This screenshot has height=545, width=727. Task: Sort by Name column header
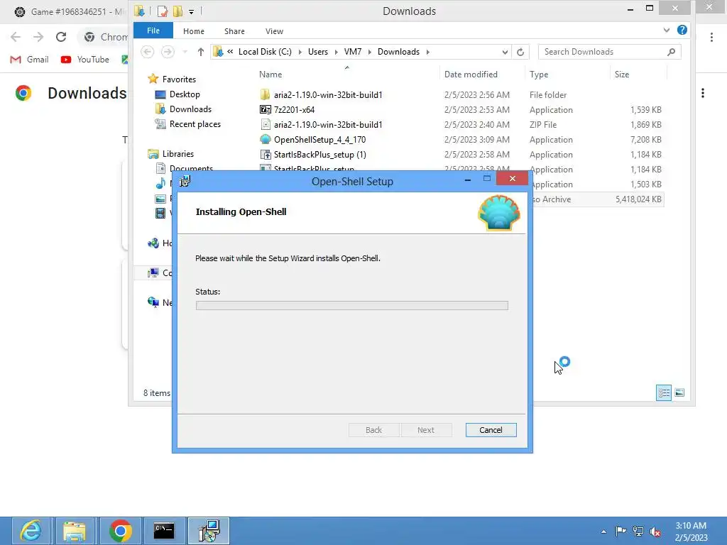(270, 74)
